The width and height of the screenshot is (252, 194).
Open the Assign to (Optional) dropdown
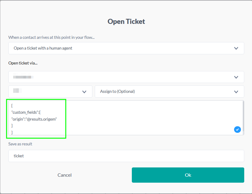pyautogui.click(x=164, y=92)
